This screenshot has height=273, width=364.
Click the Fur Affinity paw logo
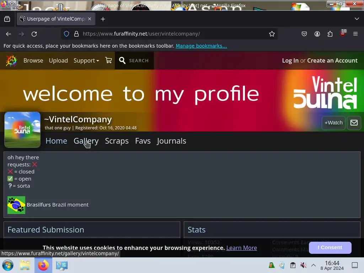[11, 60]
